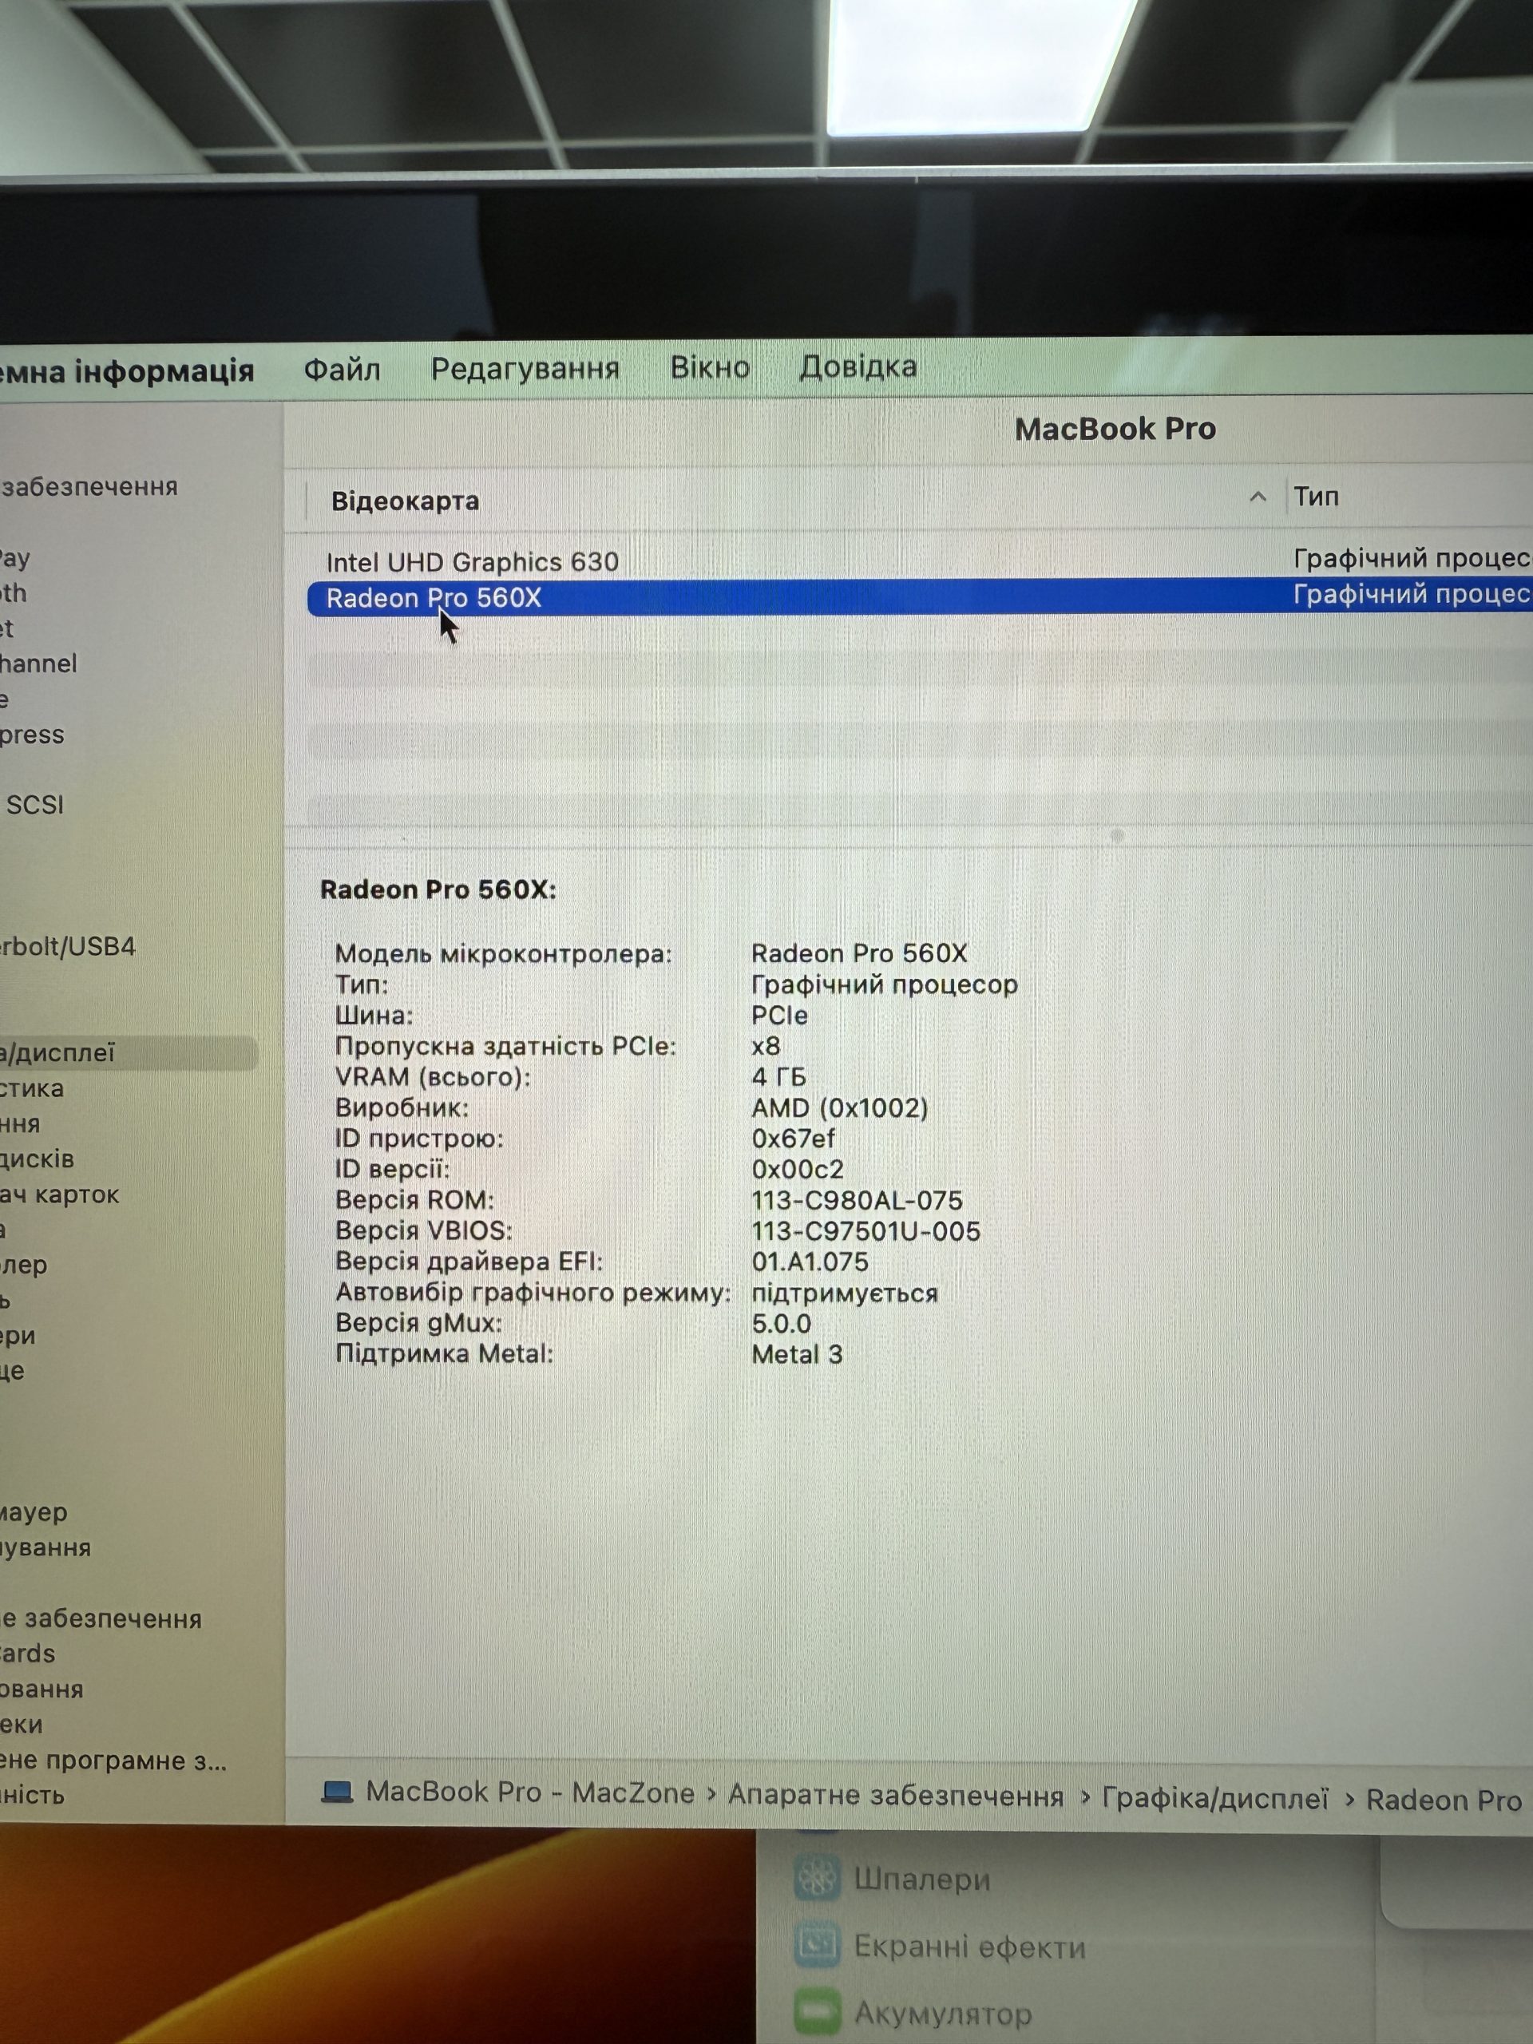Viewport: 1533px width, 2044px height.
Task: Open Шпалери in System Settings window
Action: pos(921,1878)
